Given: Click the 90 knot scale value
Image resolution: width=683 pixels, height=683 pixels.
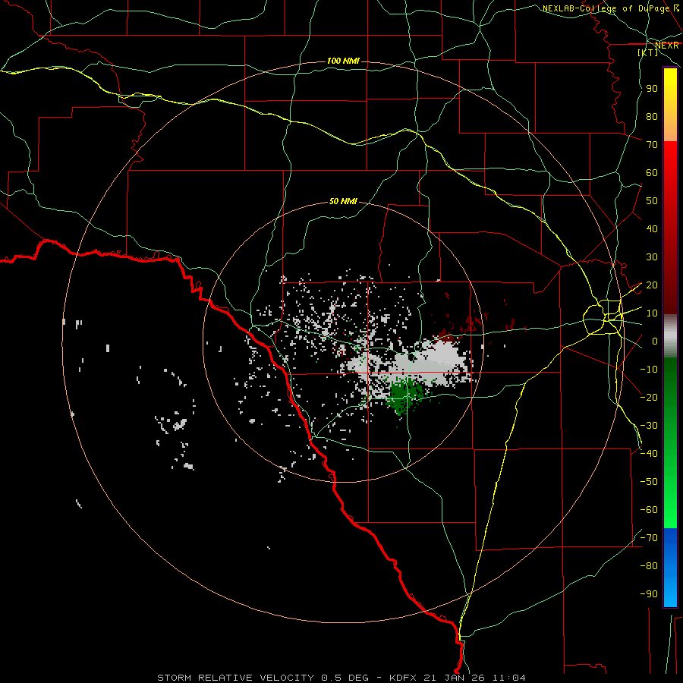Looking at the screenshot, I should click(652, 89).
